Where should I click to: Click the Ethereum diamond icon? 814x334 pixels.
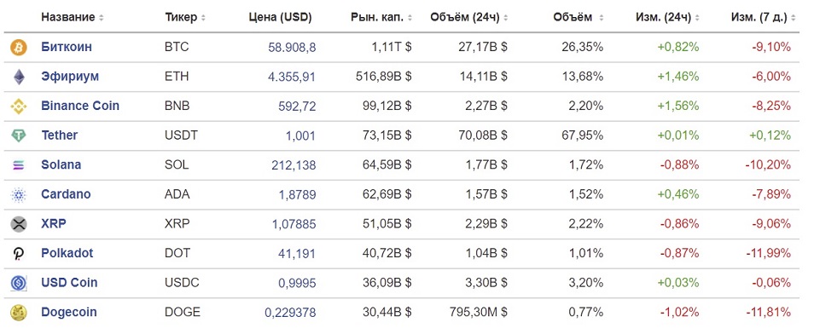coord(19,77)
